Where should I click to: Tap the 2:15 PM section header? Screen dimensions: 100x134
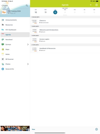point(65,45)
